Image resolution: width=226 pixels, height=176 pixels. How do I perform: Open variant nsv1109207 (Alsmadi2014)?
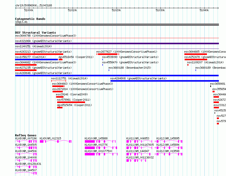click(205, 62)
